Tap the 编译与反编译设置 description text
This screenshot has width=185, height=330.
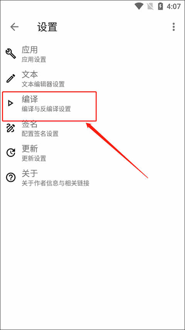[46, 109]
